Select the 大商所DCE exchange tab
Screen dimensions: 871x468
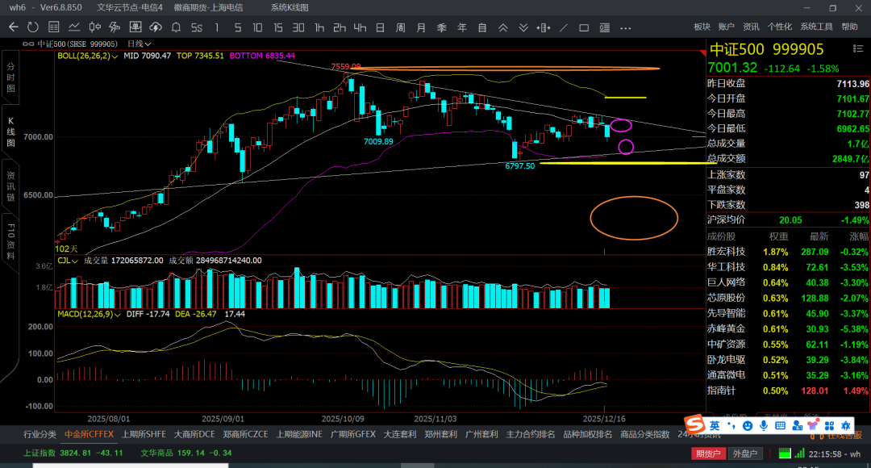[x=194, y=434]
